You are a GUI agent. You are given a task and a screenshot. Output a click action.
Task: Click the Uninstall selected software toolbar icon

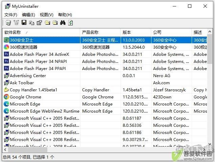point(8,23)
